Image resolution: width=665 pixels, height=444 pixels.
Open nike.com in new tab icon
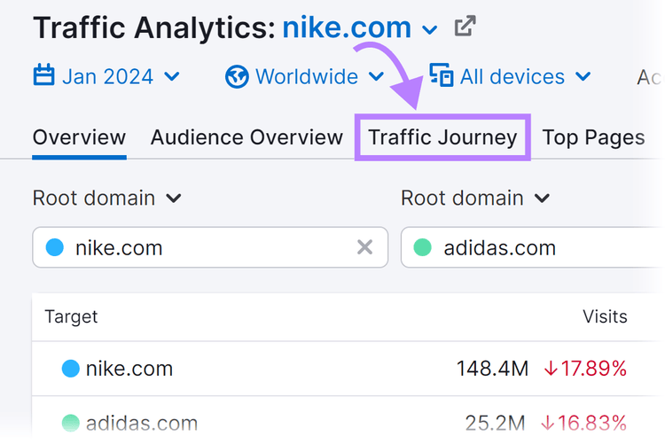465,27
